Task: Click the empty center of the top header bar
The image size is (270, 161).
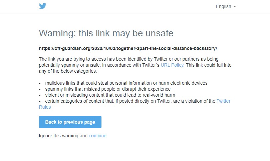Action: pos(133,6)
